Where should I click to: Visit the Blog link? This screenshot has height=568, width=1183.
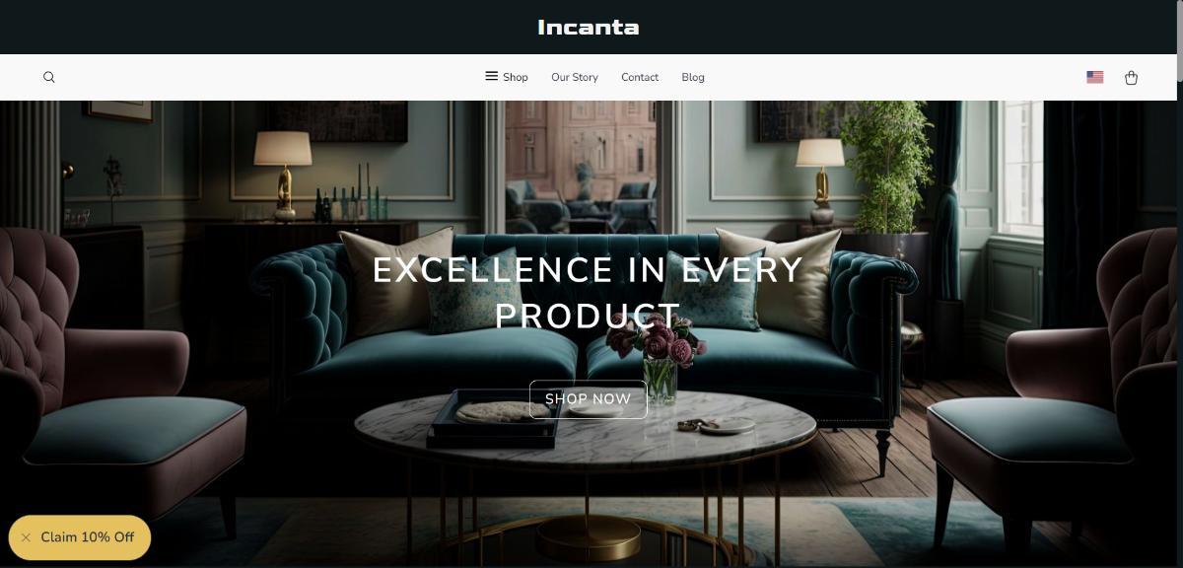click(693, 77)
